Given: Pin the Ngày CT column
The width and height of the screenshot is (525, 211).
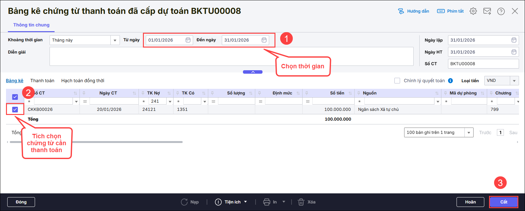Looking at the screenshot, I should 84,93.
